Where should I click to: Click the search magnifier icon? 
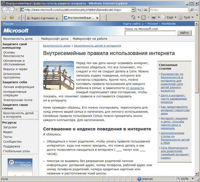[x=191, y=10]
